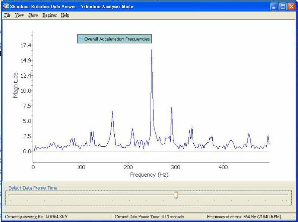The height and width of the screenshot is (222, 298).
Task: Click 'Currently viewing file: LOG64.SKV' status text
Action: tap(36, 217)
